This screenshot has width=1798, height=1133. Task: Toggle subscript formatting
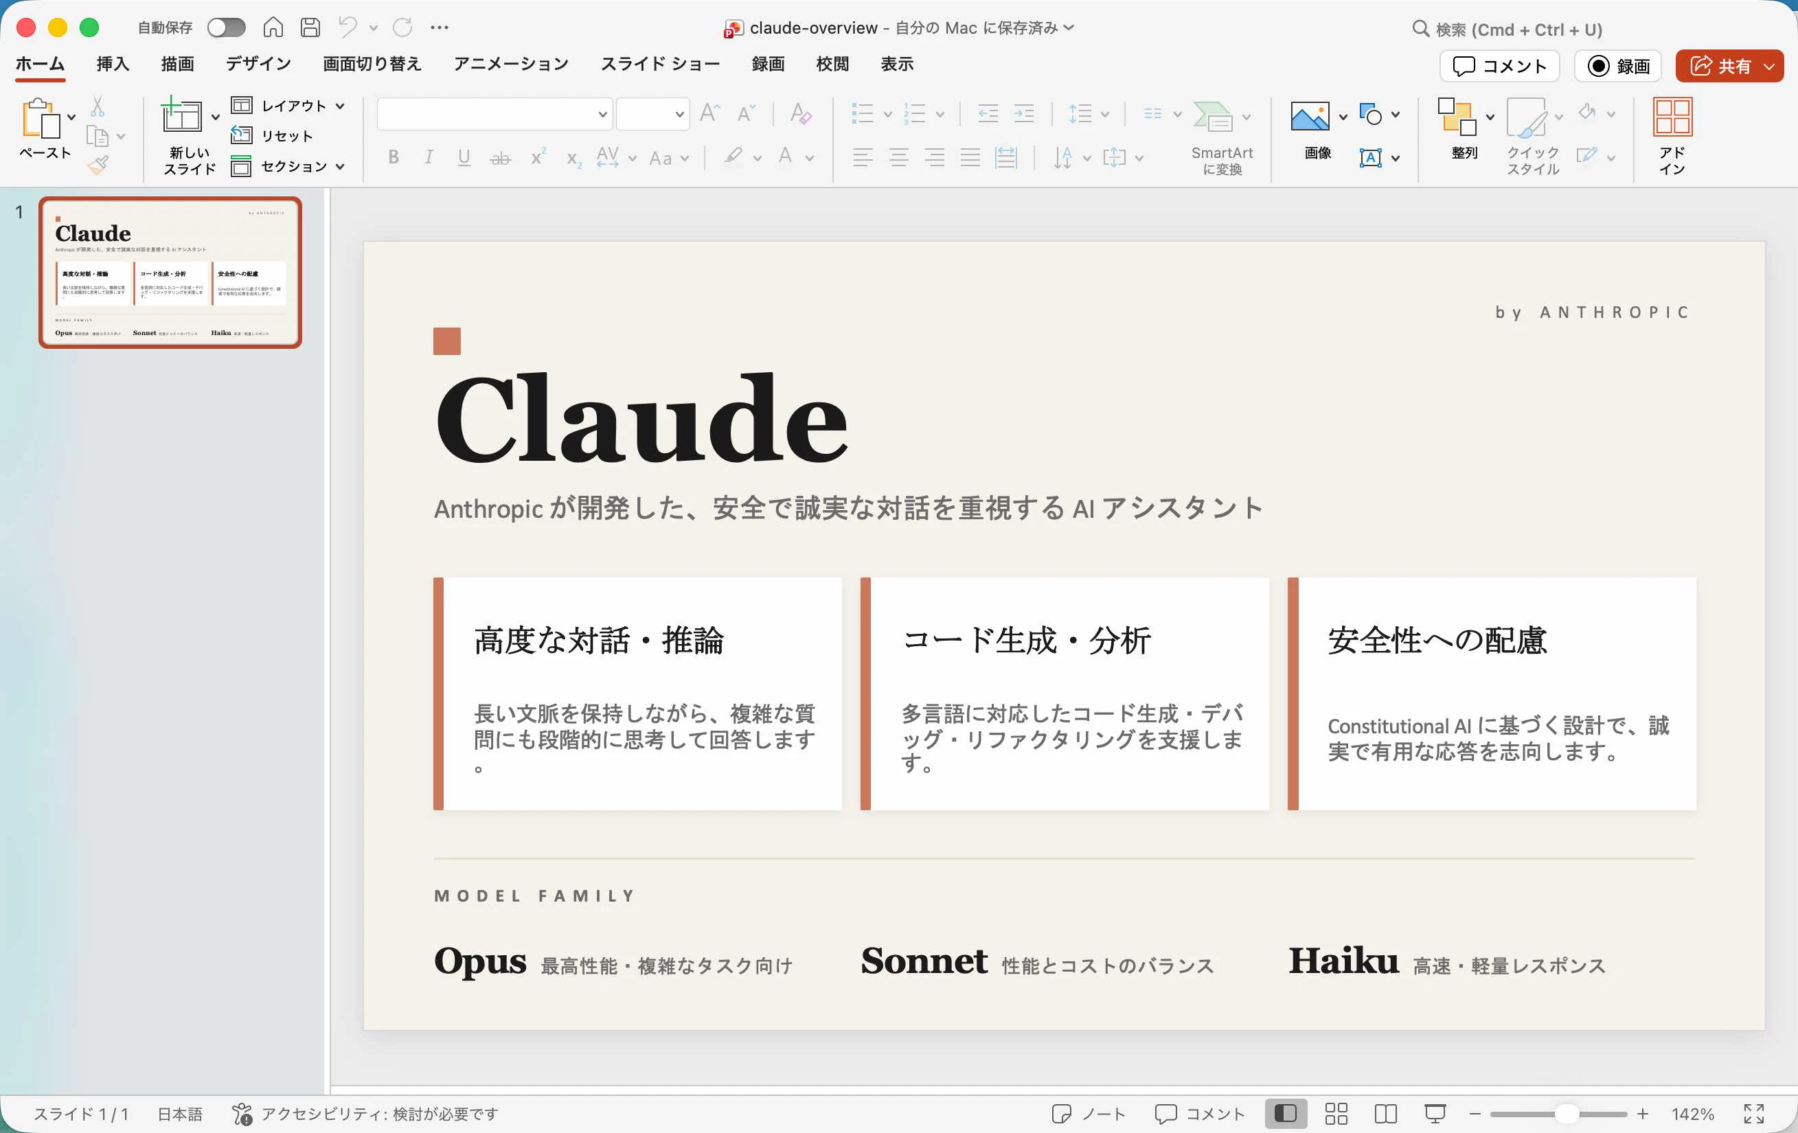[x=573, y=158]
